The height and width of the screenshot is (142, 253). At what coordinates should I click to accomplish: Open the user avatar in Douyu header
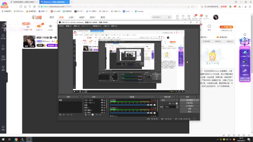tap(216, 17)
